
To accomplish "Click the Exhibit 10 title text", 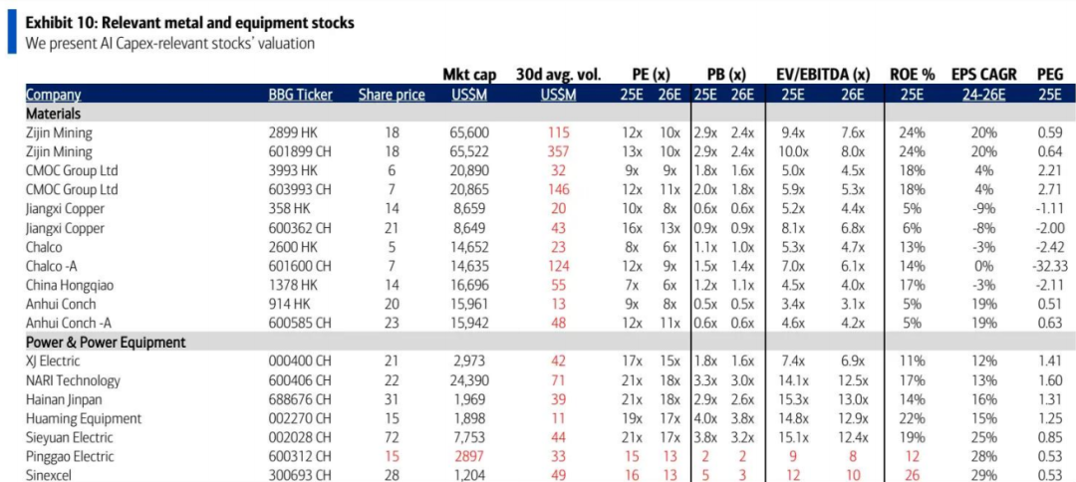I will click(x=189, y=22).
